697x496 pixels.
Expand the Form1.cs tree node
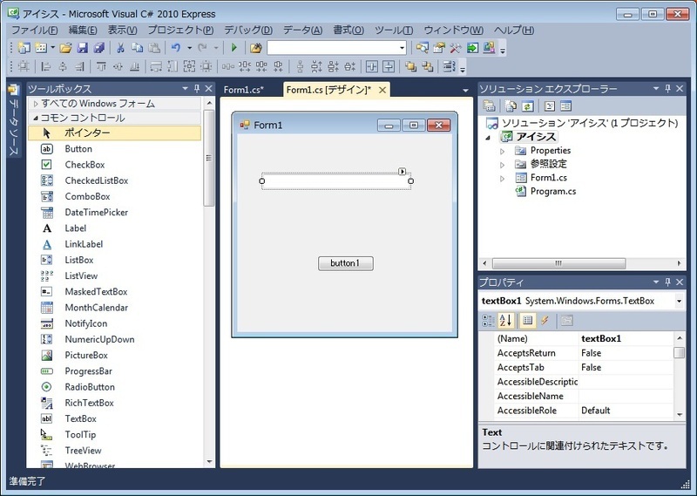click(x=502, y=178)
